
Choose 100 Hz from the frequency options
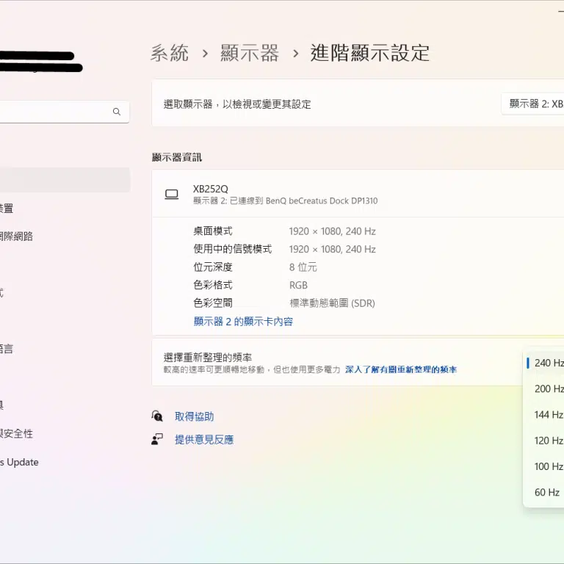click(548, 466)
